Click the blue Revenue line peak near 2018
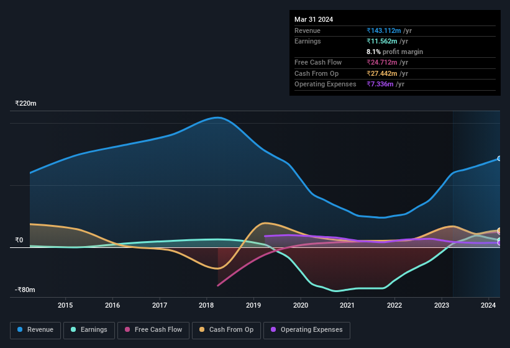 (x=217, y=117)
